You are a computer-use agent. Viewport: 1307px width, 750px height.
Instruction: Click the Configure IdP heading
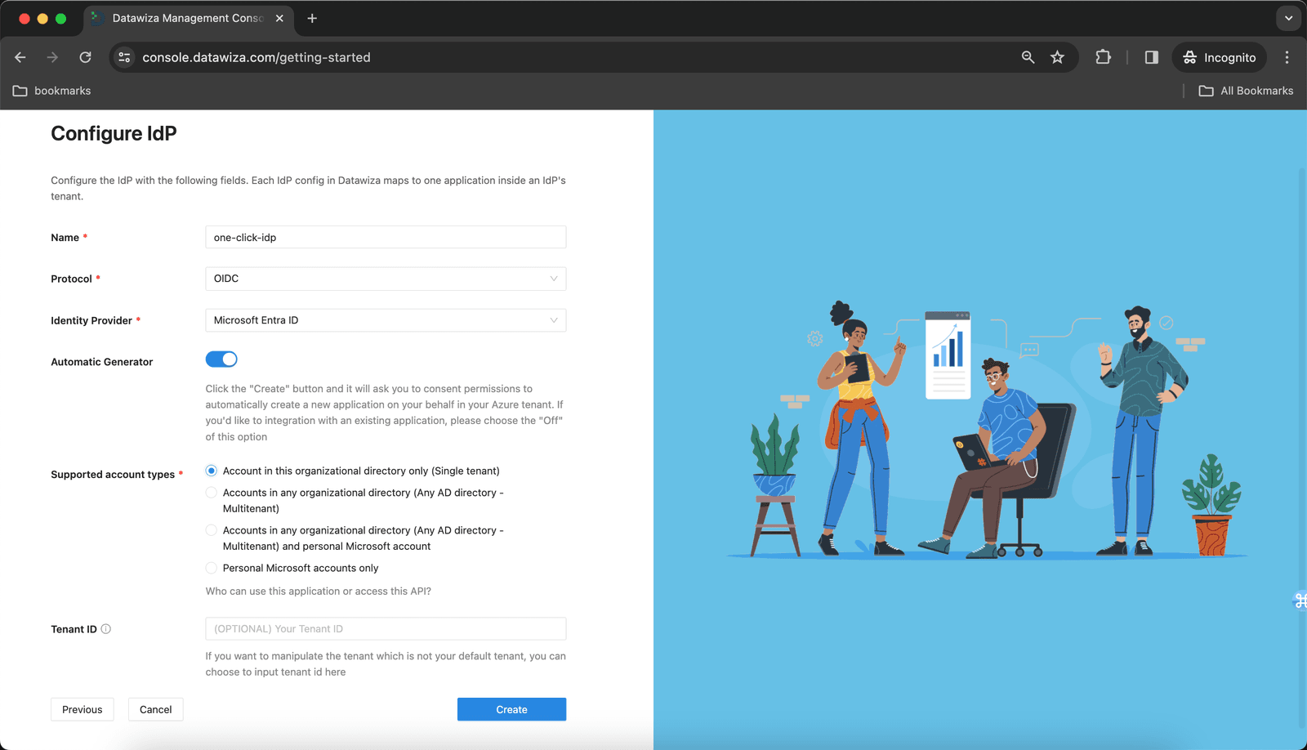coord(114,133)
